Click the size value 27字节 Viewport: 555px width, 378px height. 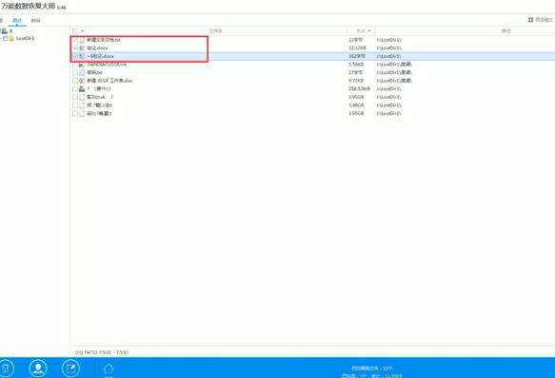point(355,72)
